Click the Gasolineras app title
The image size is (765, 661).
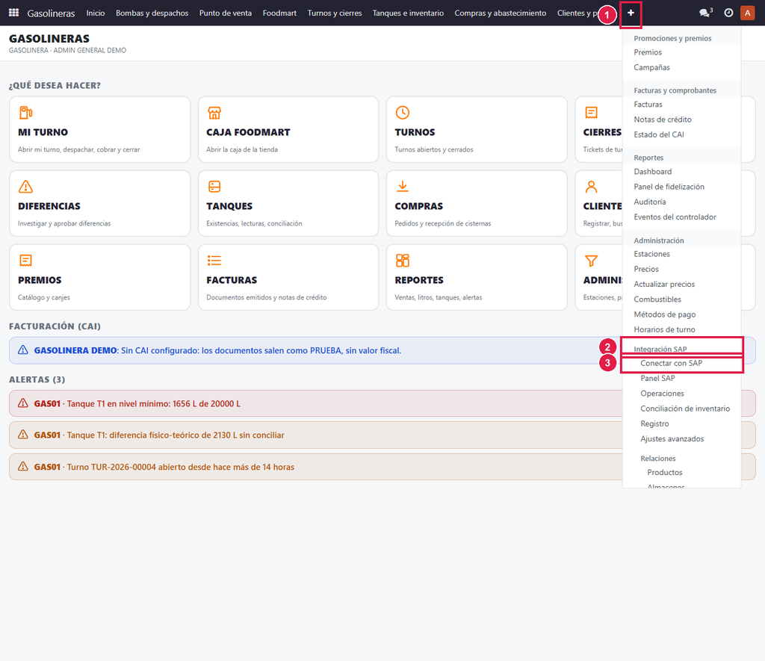click(52, 13)
